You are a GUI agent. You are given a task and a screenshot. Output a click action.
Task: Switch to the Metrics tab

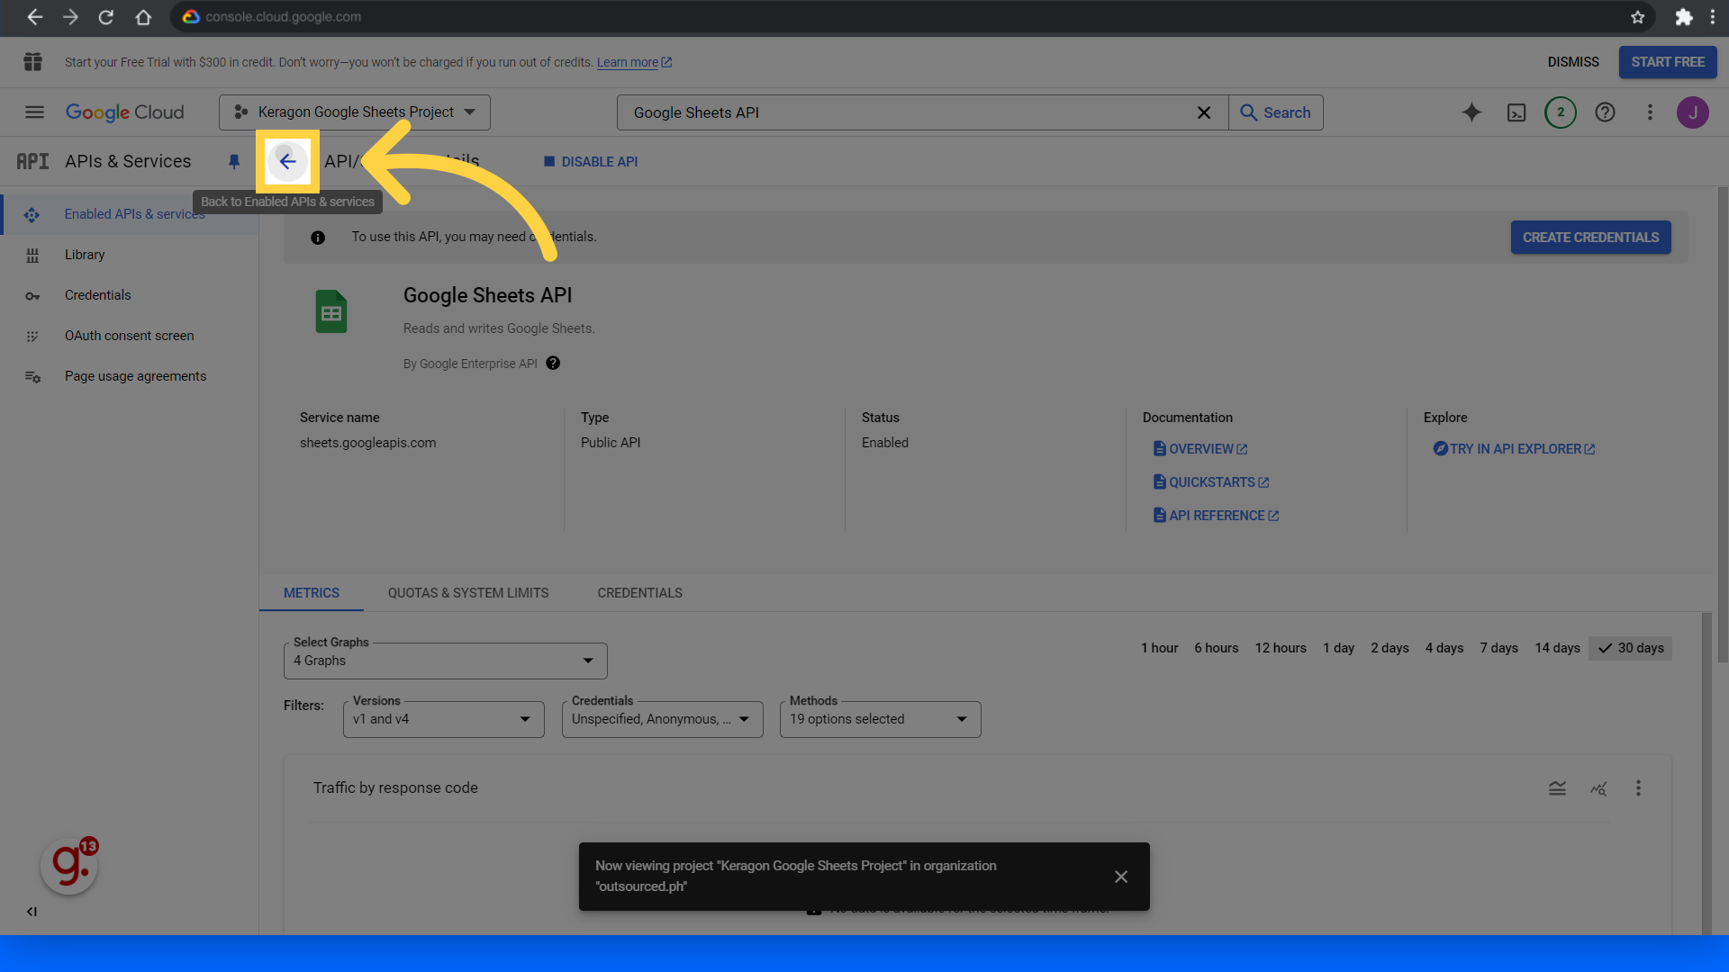coord(312,593)
